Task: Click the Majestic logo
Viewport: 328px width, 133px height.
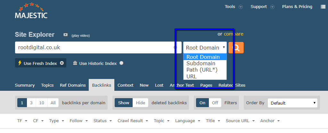Action: pyautogui.click(x=31, y=11)
